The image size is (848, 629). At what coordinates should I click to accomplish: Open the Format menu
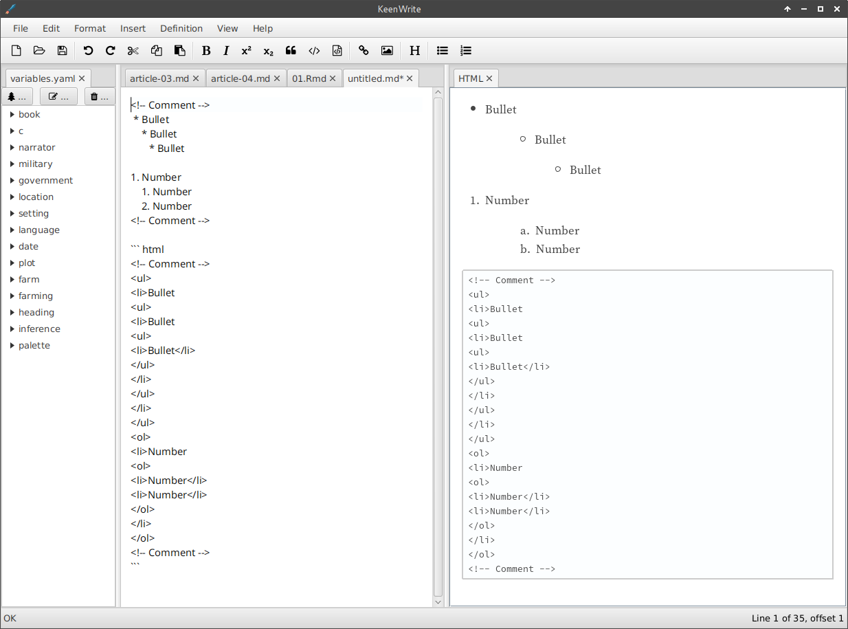tap(90, 28)
